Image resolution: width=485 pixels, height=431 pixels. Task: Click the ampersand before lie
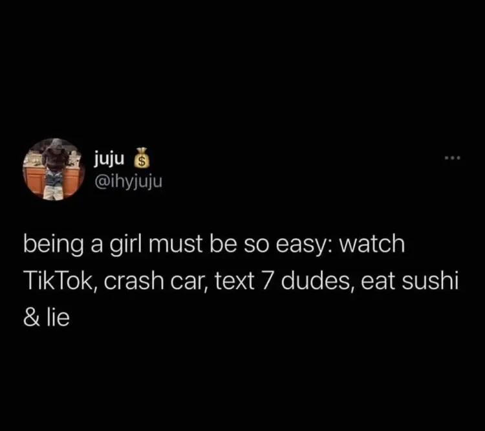click(32, 318)
